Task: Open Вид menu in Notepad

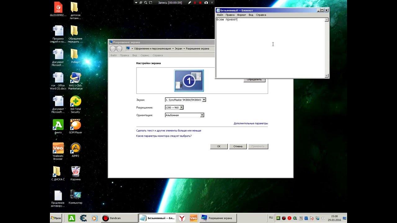Action: 251,15
